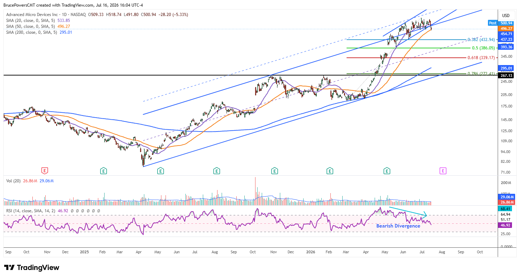Open the green earnings marker at February 2025
The image size is (520, 278).
click(x=103, y=170)
